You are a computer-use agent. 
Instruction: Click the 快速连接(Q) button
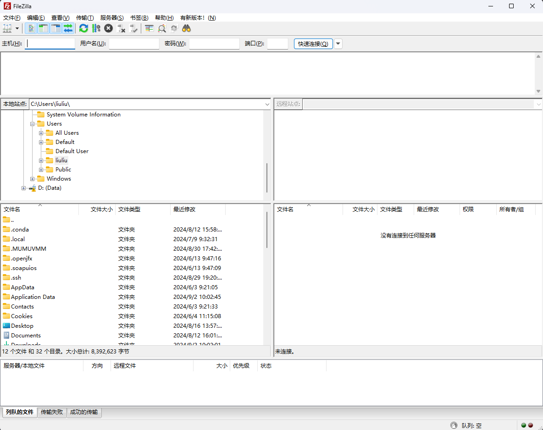coord(313,44)
